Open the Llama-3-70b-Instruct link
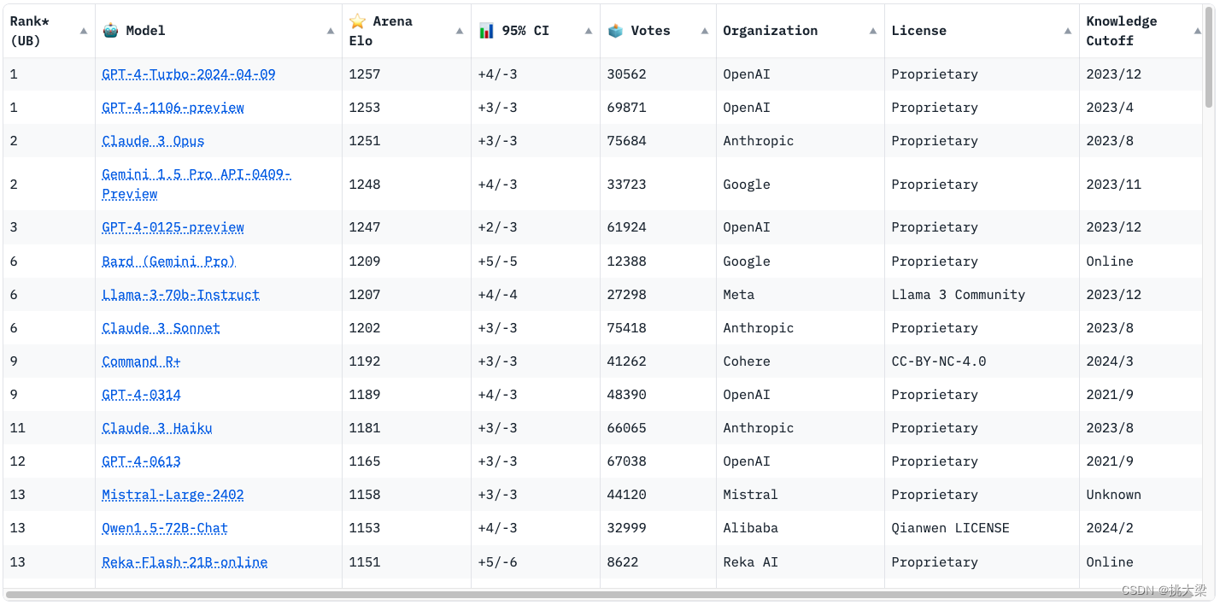The image size is (1220, 605). pos(181,295)
